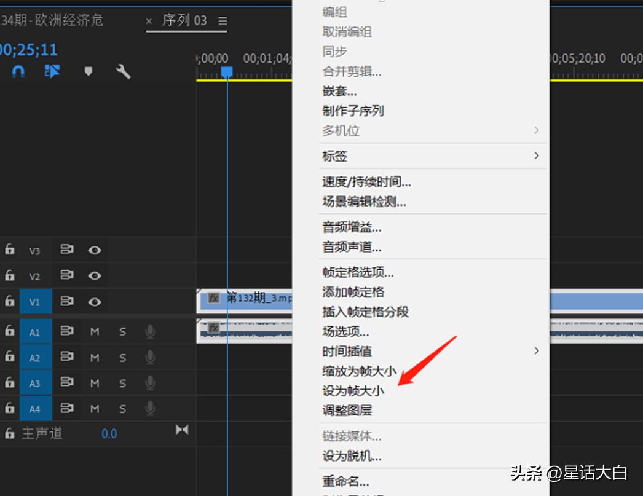Click the Sync Lock icon on track V2
The height and width of the screenshot is (496, 643).
pyautogui.click(x=66, y=275)
